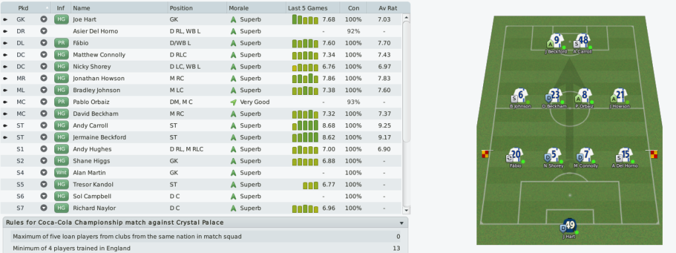Select N Shorey shirt 5 on pitch
This screenshot has height=253, width=676.
[554, 155]
